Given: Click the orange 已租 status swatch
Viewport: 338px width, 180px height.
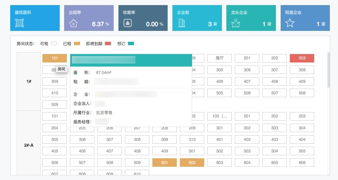Looking at the screenshot, I should pyautogui.click(x=77, y=43).
